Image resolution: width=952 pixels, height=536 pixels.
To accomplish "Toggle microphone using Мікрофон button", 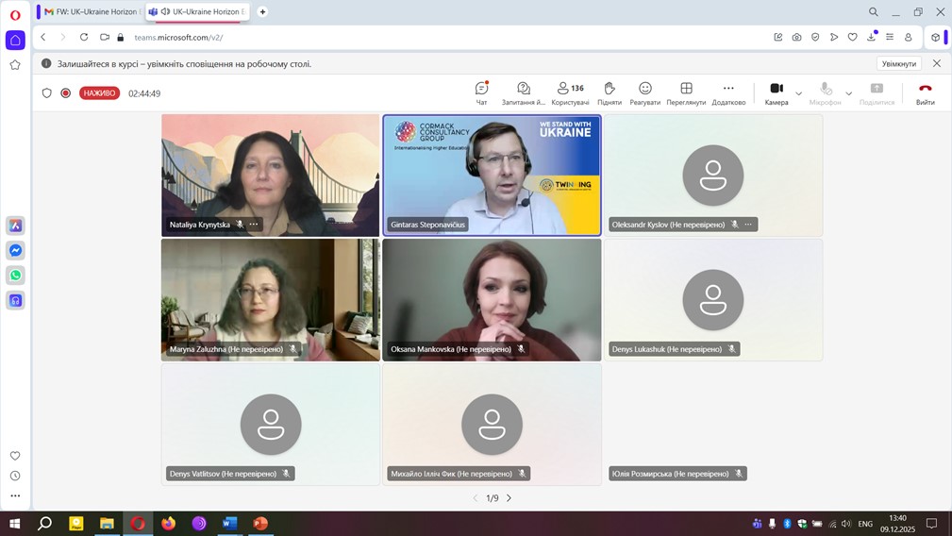I will coord(826,92).
